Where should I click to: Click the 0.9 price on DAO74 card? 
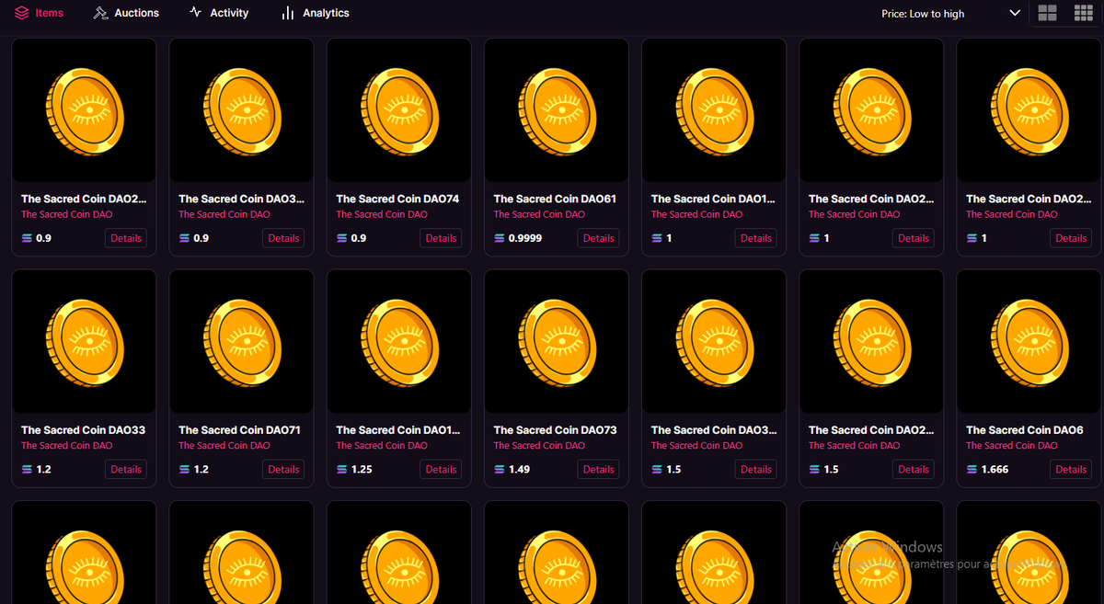coord(359,238)
